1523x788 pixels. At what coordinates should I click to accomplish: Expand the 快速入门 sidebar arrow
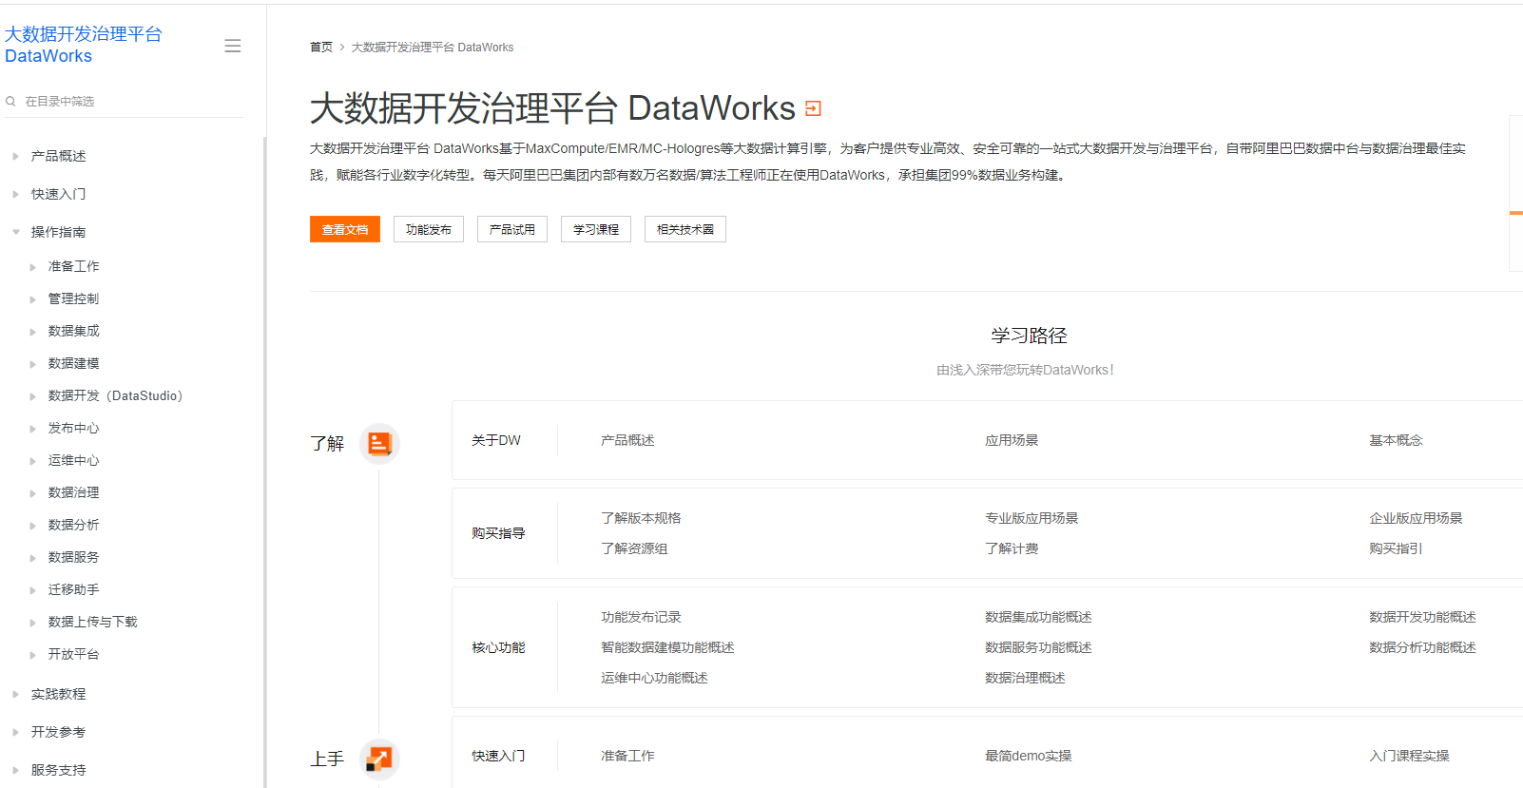tap(15, 194)
